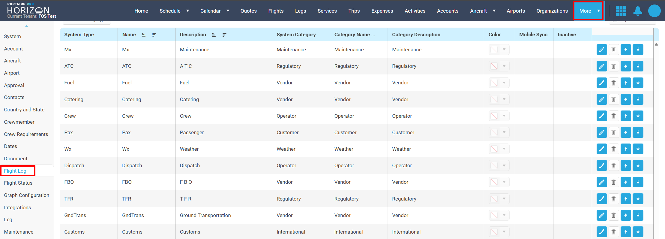This screenshot has height=239, width=665.
Task: Expand color dropdown for Crew row
Action: click(504, 116)
